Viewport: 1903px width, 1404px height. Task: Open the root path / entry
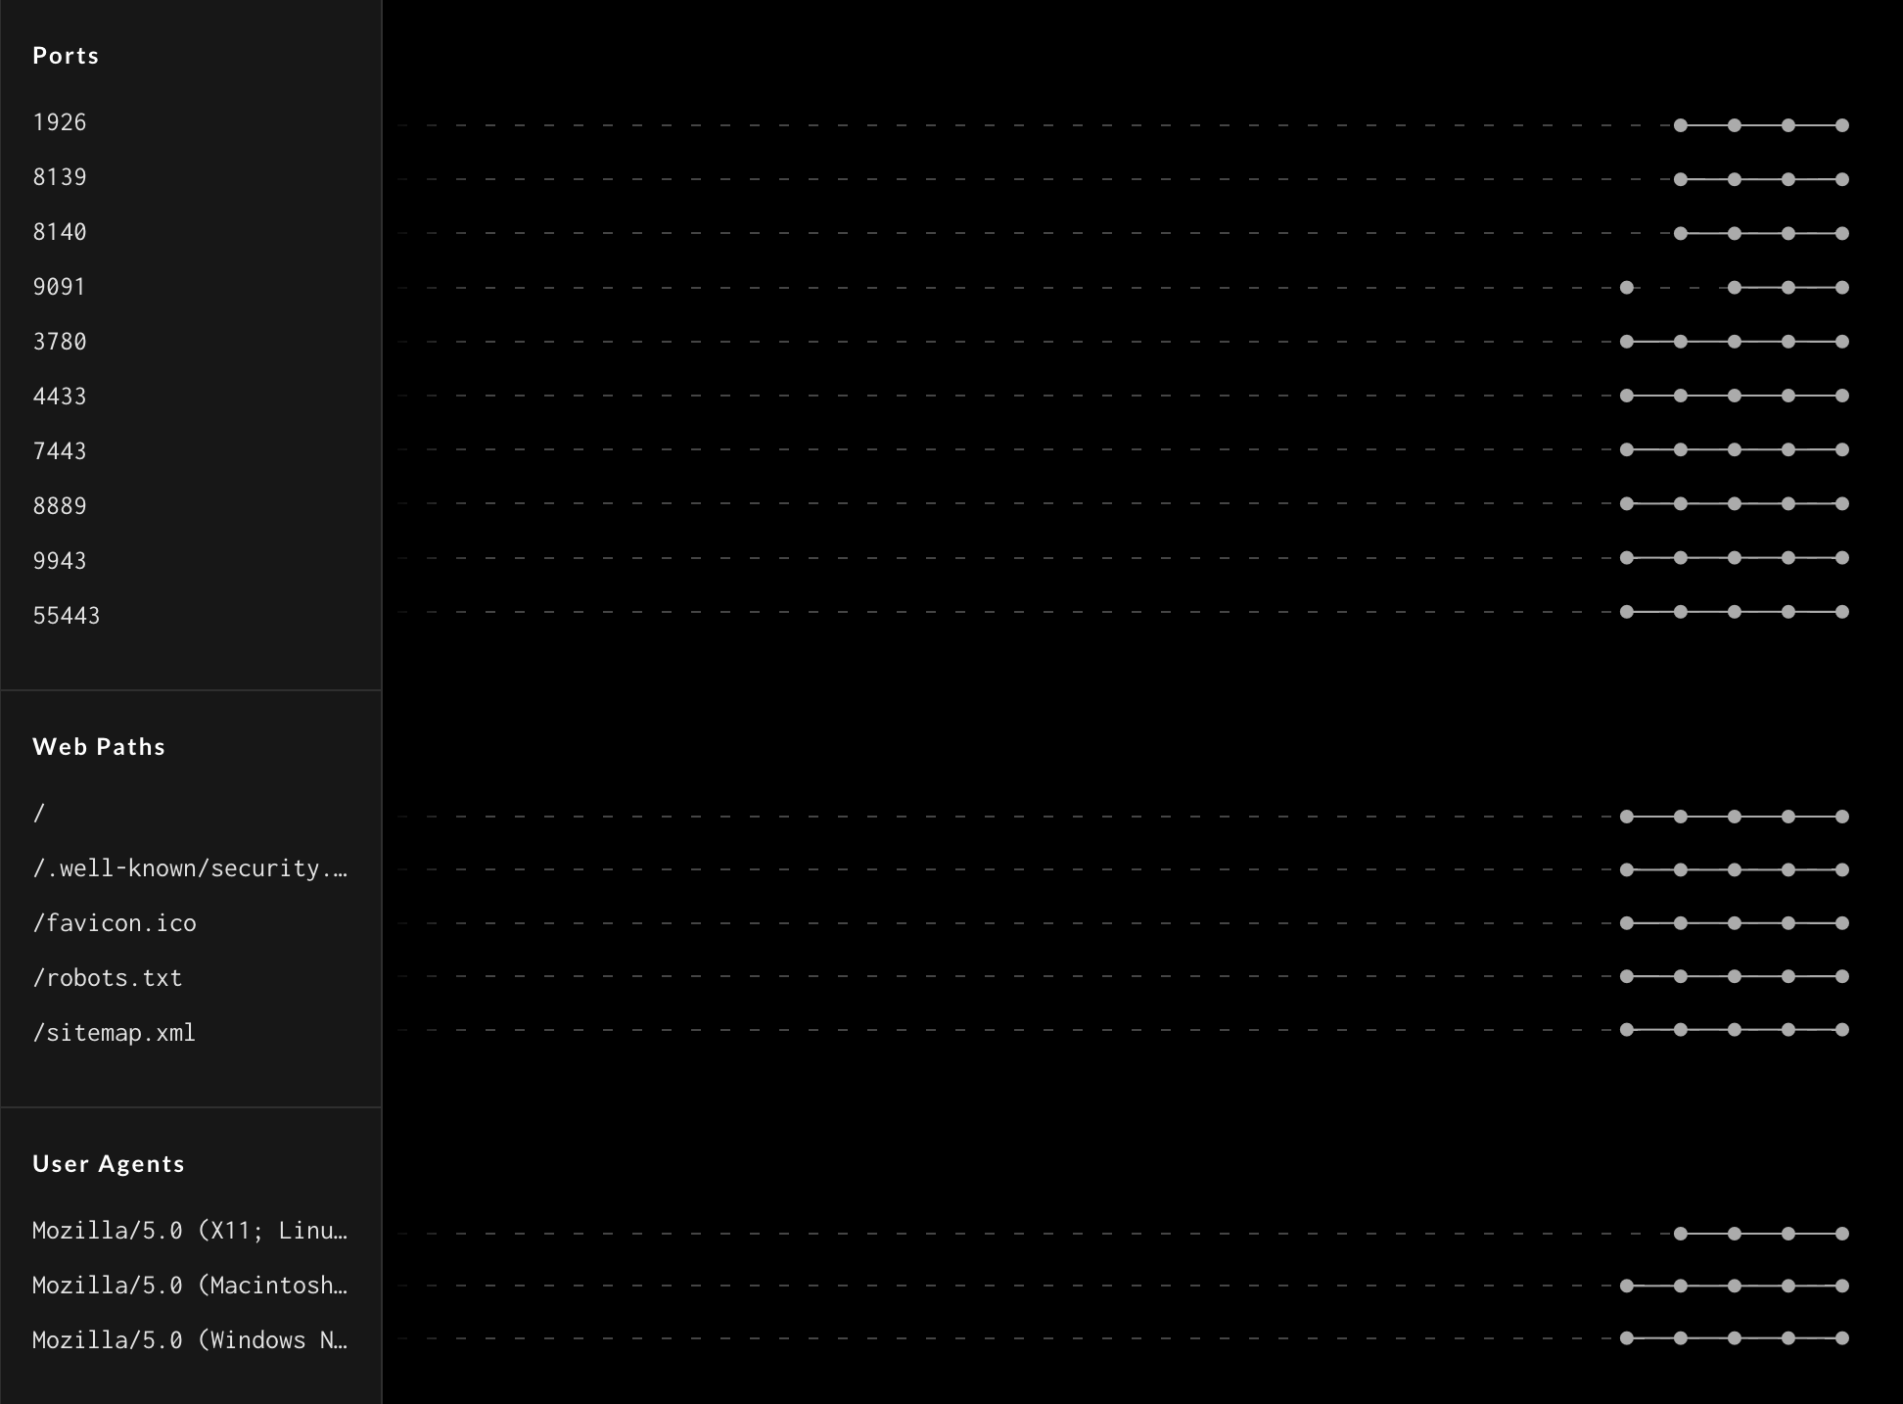(x=39, y=813)
